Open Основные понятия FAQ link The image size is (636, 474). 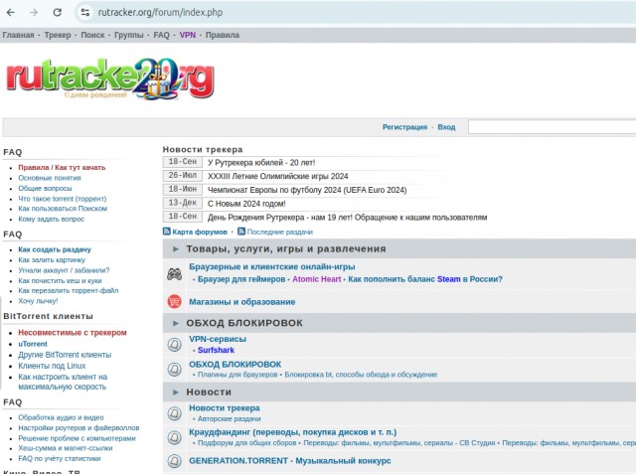click(x=50, y=178)
